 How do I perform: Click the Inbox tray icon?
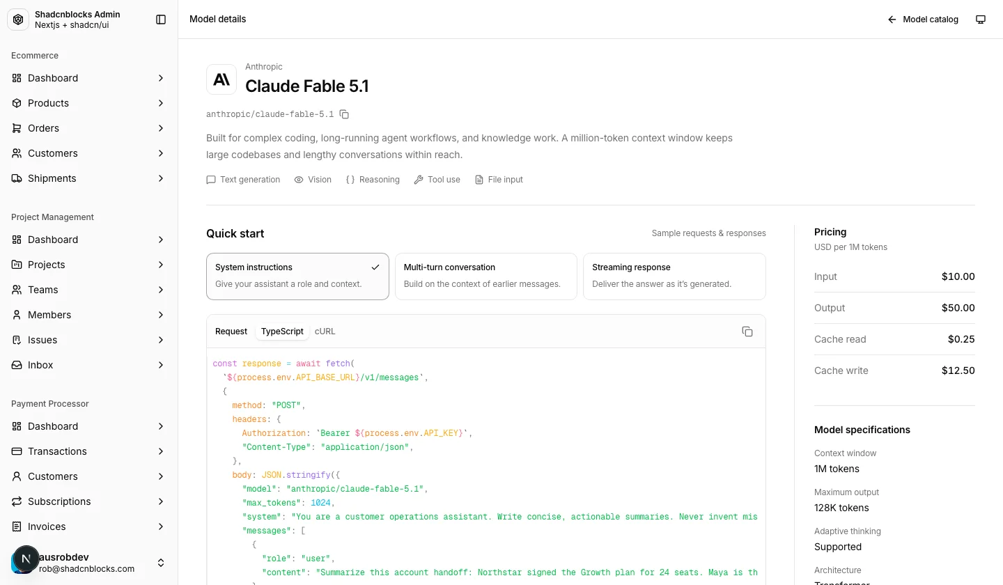(17, 365)
